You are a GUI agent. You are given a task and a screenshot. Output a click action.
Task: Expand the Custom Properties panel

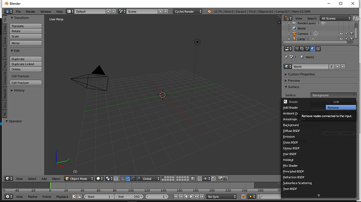coord(301,74)
